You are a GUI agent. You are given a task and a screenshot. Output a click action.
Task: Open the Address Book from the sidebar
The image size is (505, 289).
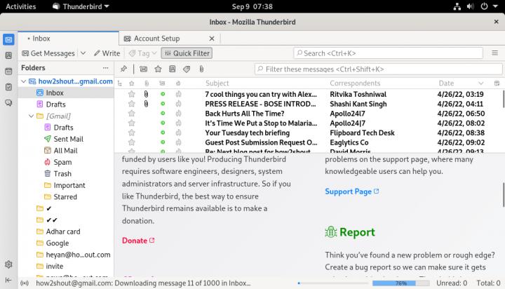point(8,55)
